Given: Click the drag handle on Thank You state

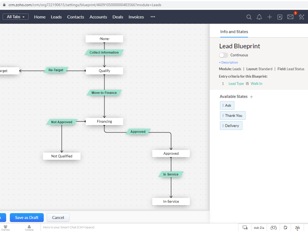Looking at the screenshot, I should point(223,115).
